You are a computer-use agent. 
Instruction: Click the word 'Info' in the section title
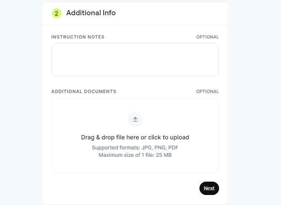click(109, 13)
